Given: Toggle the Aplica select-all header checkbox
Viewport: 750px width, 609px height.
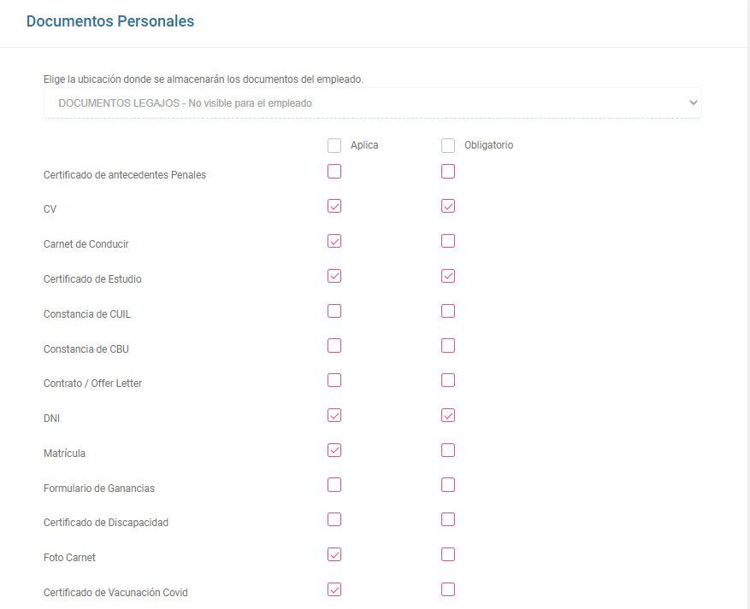Looking at the screenshot, I should (x=334, y=146).
